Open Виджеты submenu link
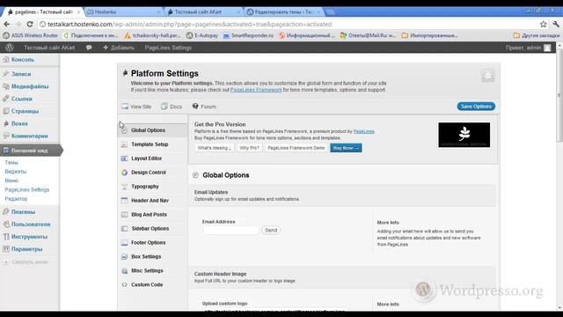Image resolution: width=563 pixels, height=317 pixels. [16, 172]
